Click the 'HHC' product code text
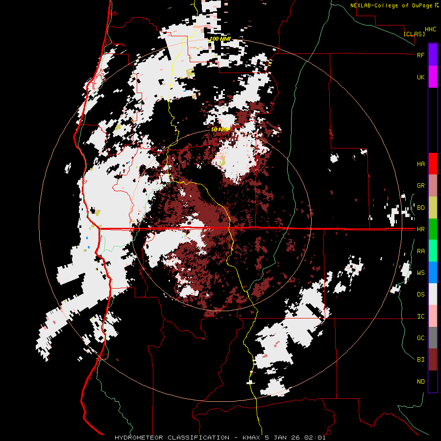 point(430,29)
